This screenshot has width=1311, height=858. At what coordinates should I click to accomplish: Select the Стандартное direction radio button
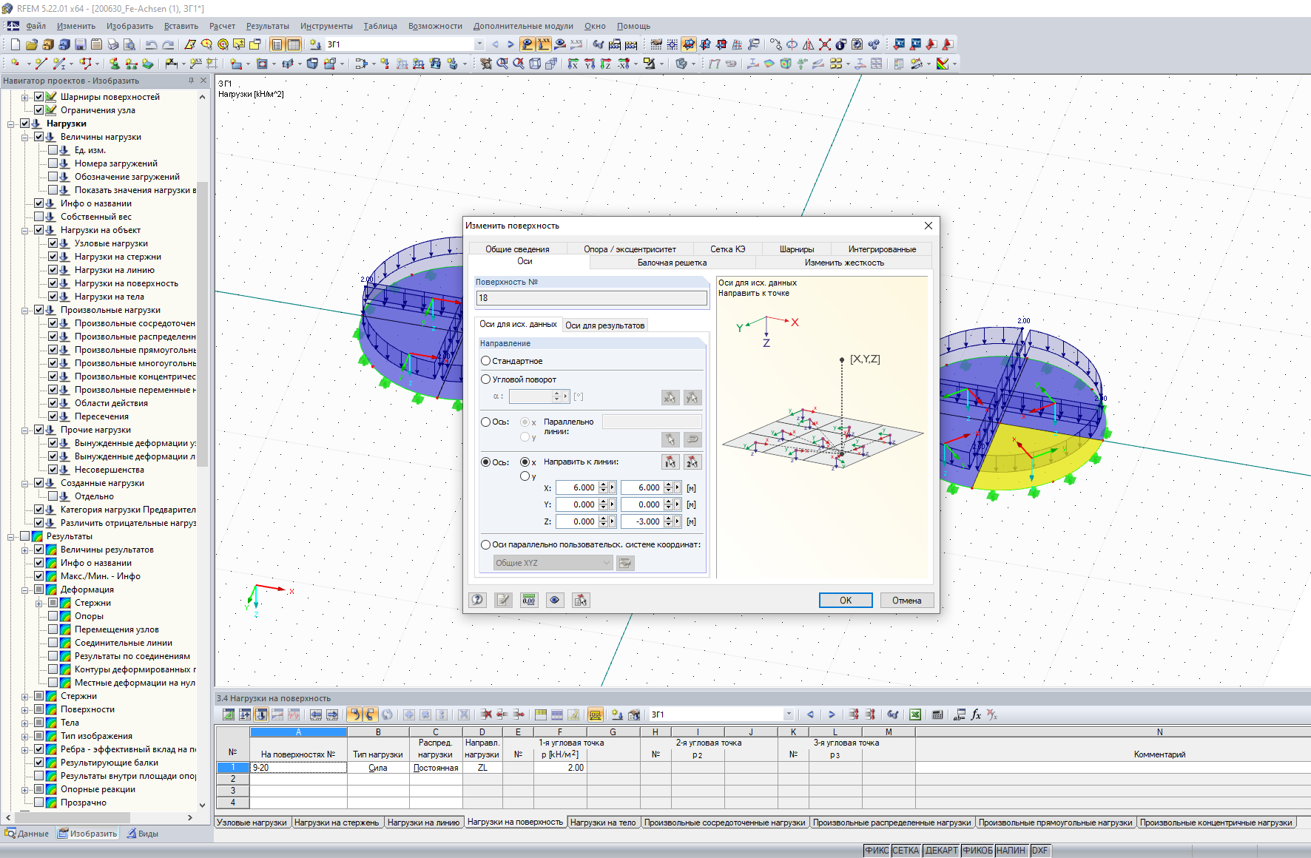pyautogui.click(x=486, y=361)
